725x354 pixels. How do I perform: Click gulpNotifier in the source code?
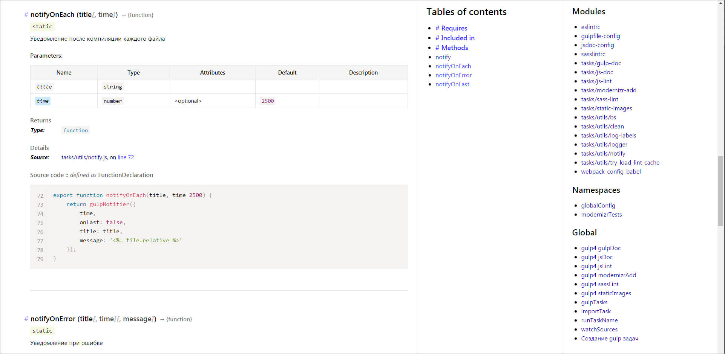point(109,204)
